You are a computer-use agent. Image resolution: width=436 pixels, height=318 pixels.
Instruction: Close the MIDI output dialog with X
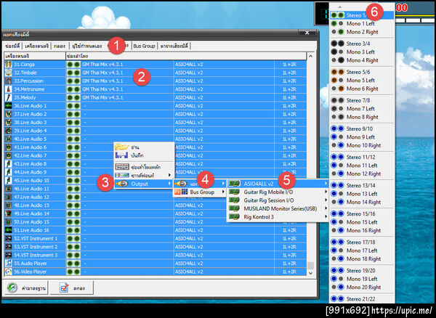(307, 33)
